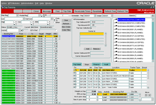Switch to the Finance tab
This screenshot has width=156, height=105.
click(96, 64)
